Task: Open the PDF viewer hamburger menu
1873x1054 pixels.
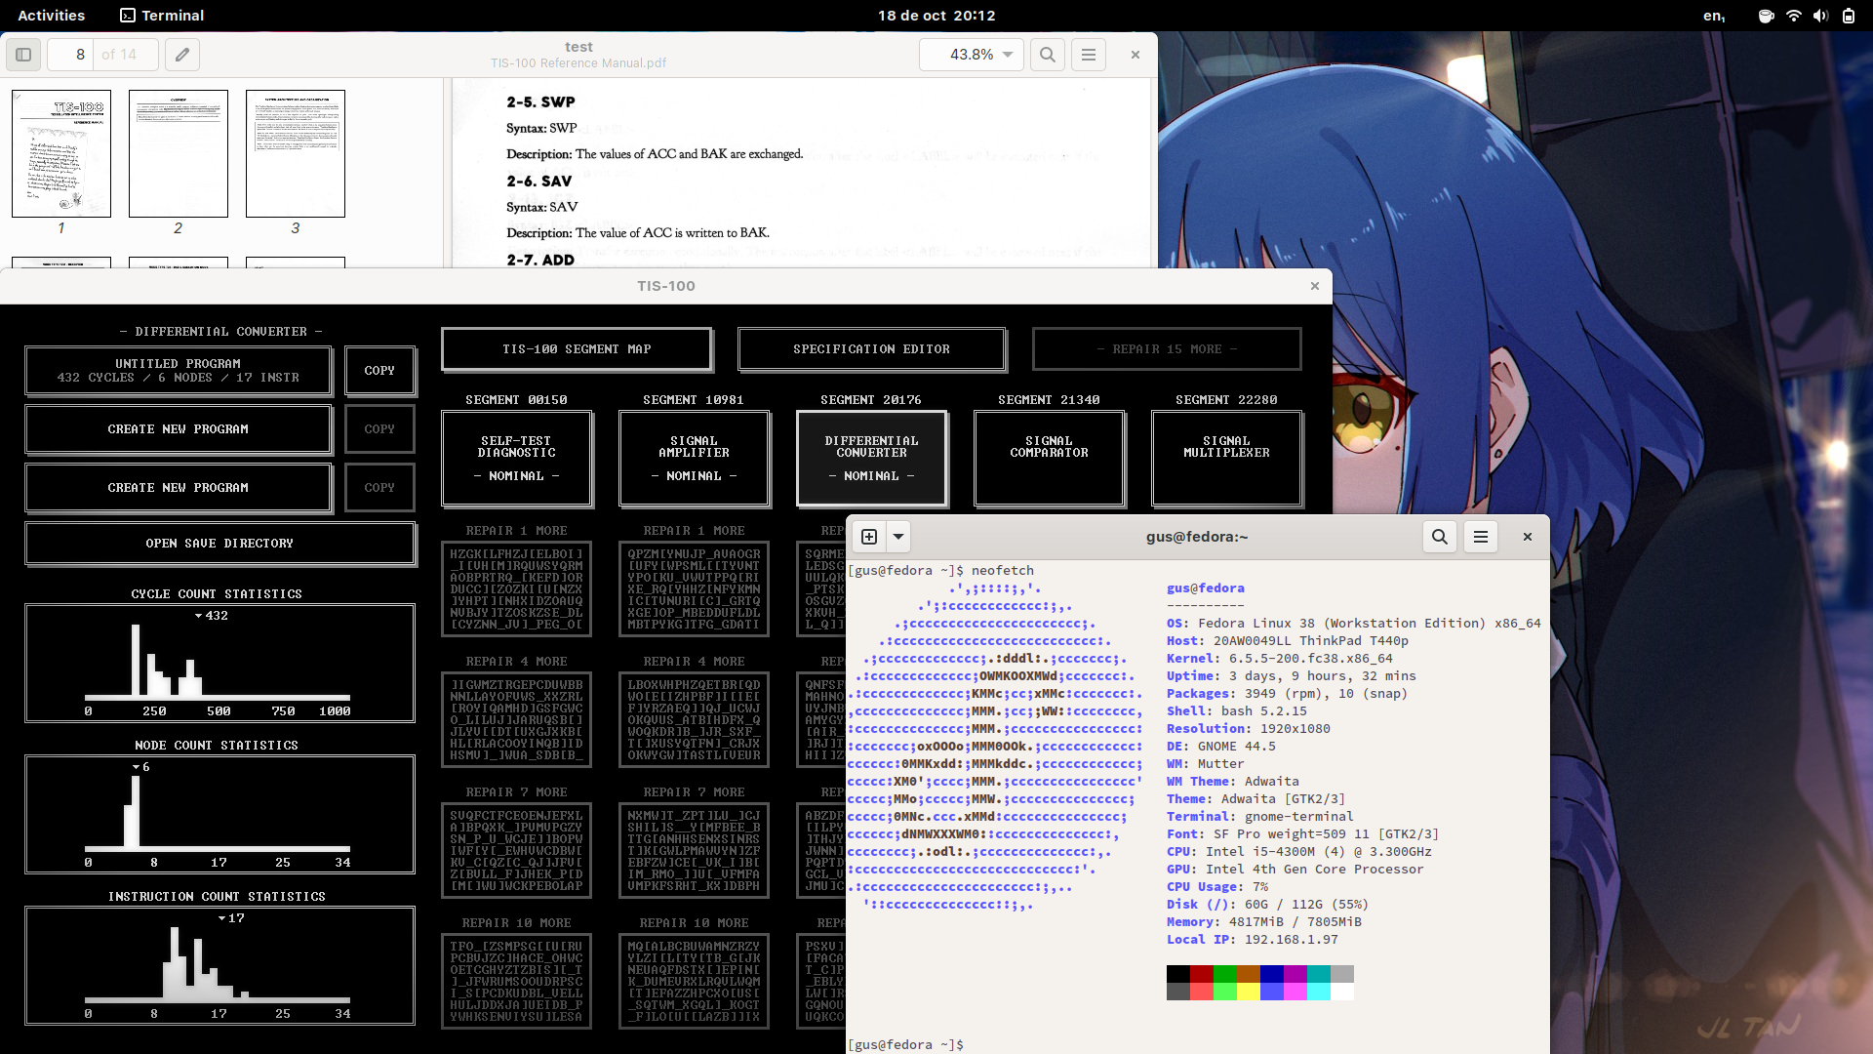Action: [x=1089, y=55]
